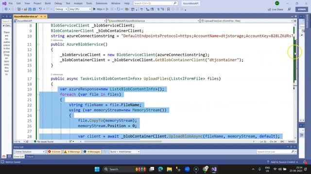Viewport: 311px width, 174px height.
Task: Click the hot reload restart icon
Action: (119, 9)
